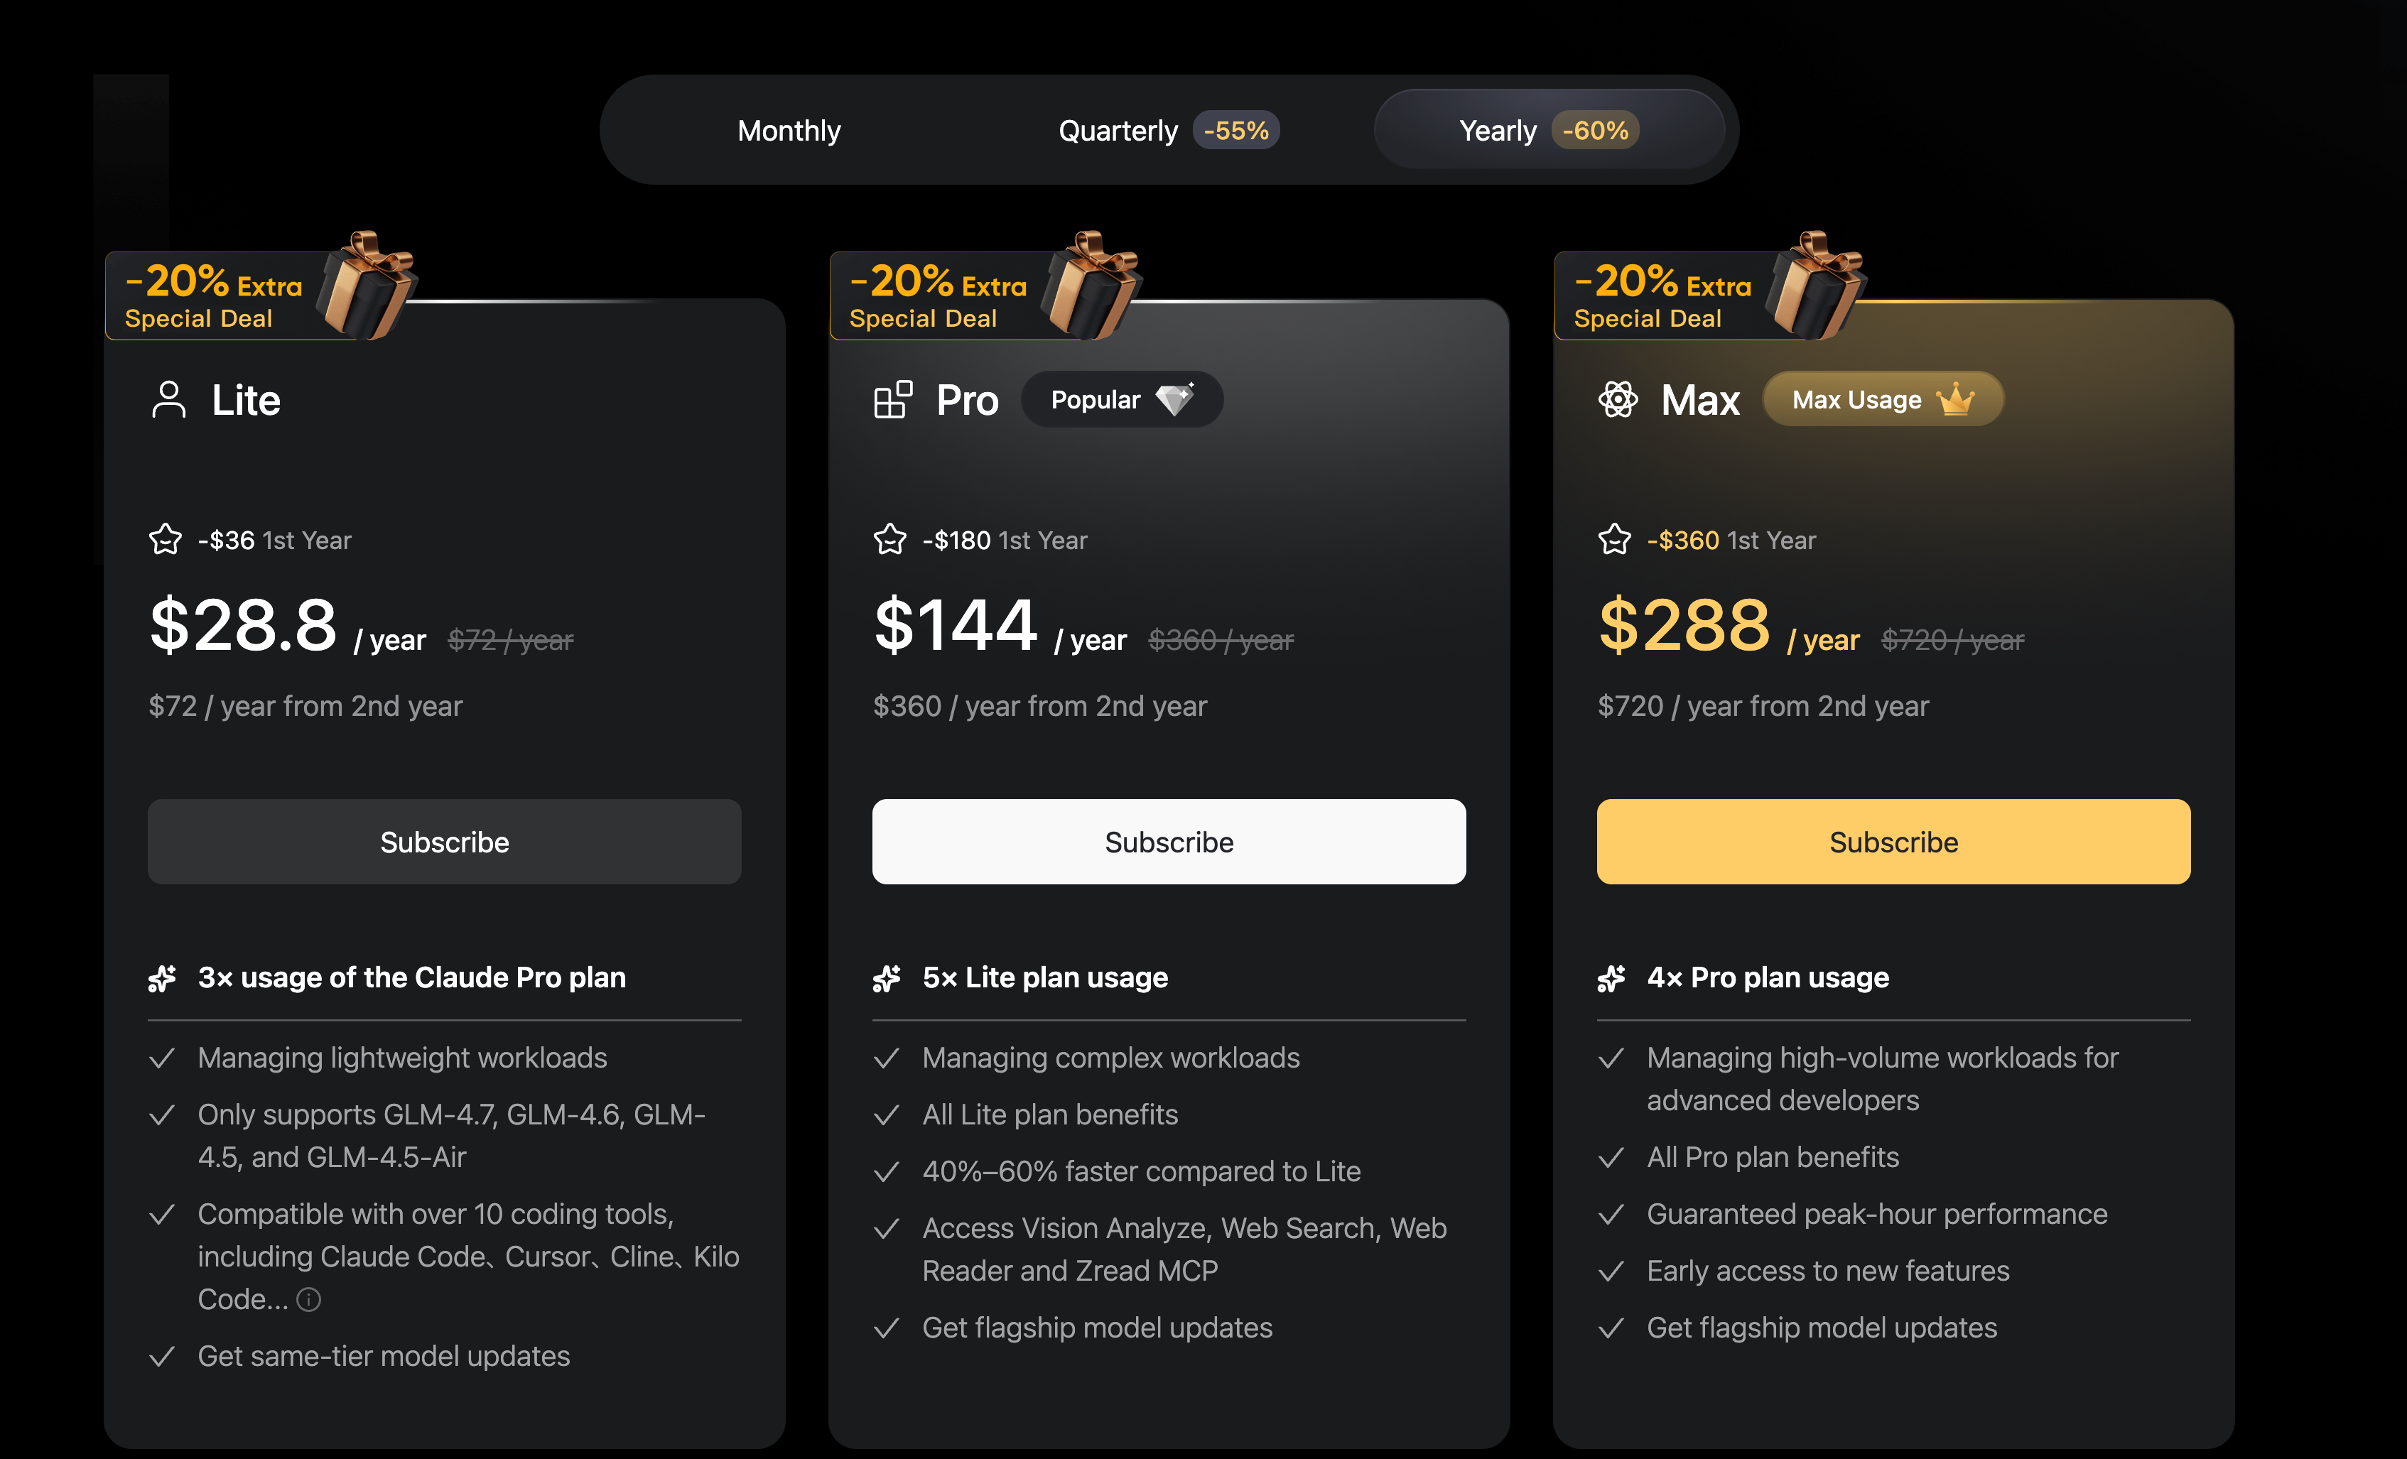Image resolution: width=2407 pixels, height=1459 pixels.
Task: Click the Max plan atom icon
Action: click(x=1618, y=399)
